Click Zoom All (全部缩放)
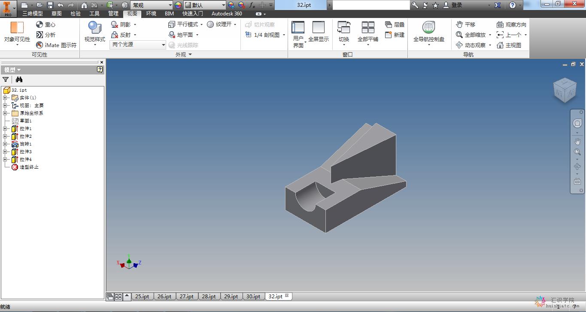 click(471, 35)
